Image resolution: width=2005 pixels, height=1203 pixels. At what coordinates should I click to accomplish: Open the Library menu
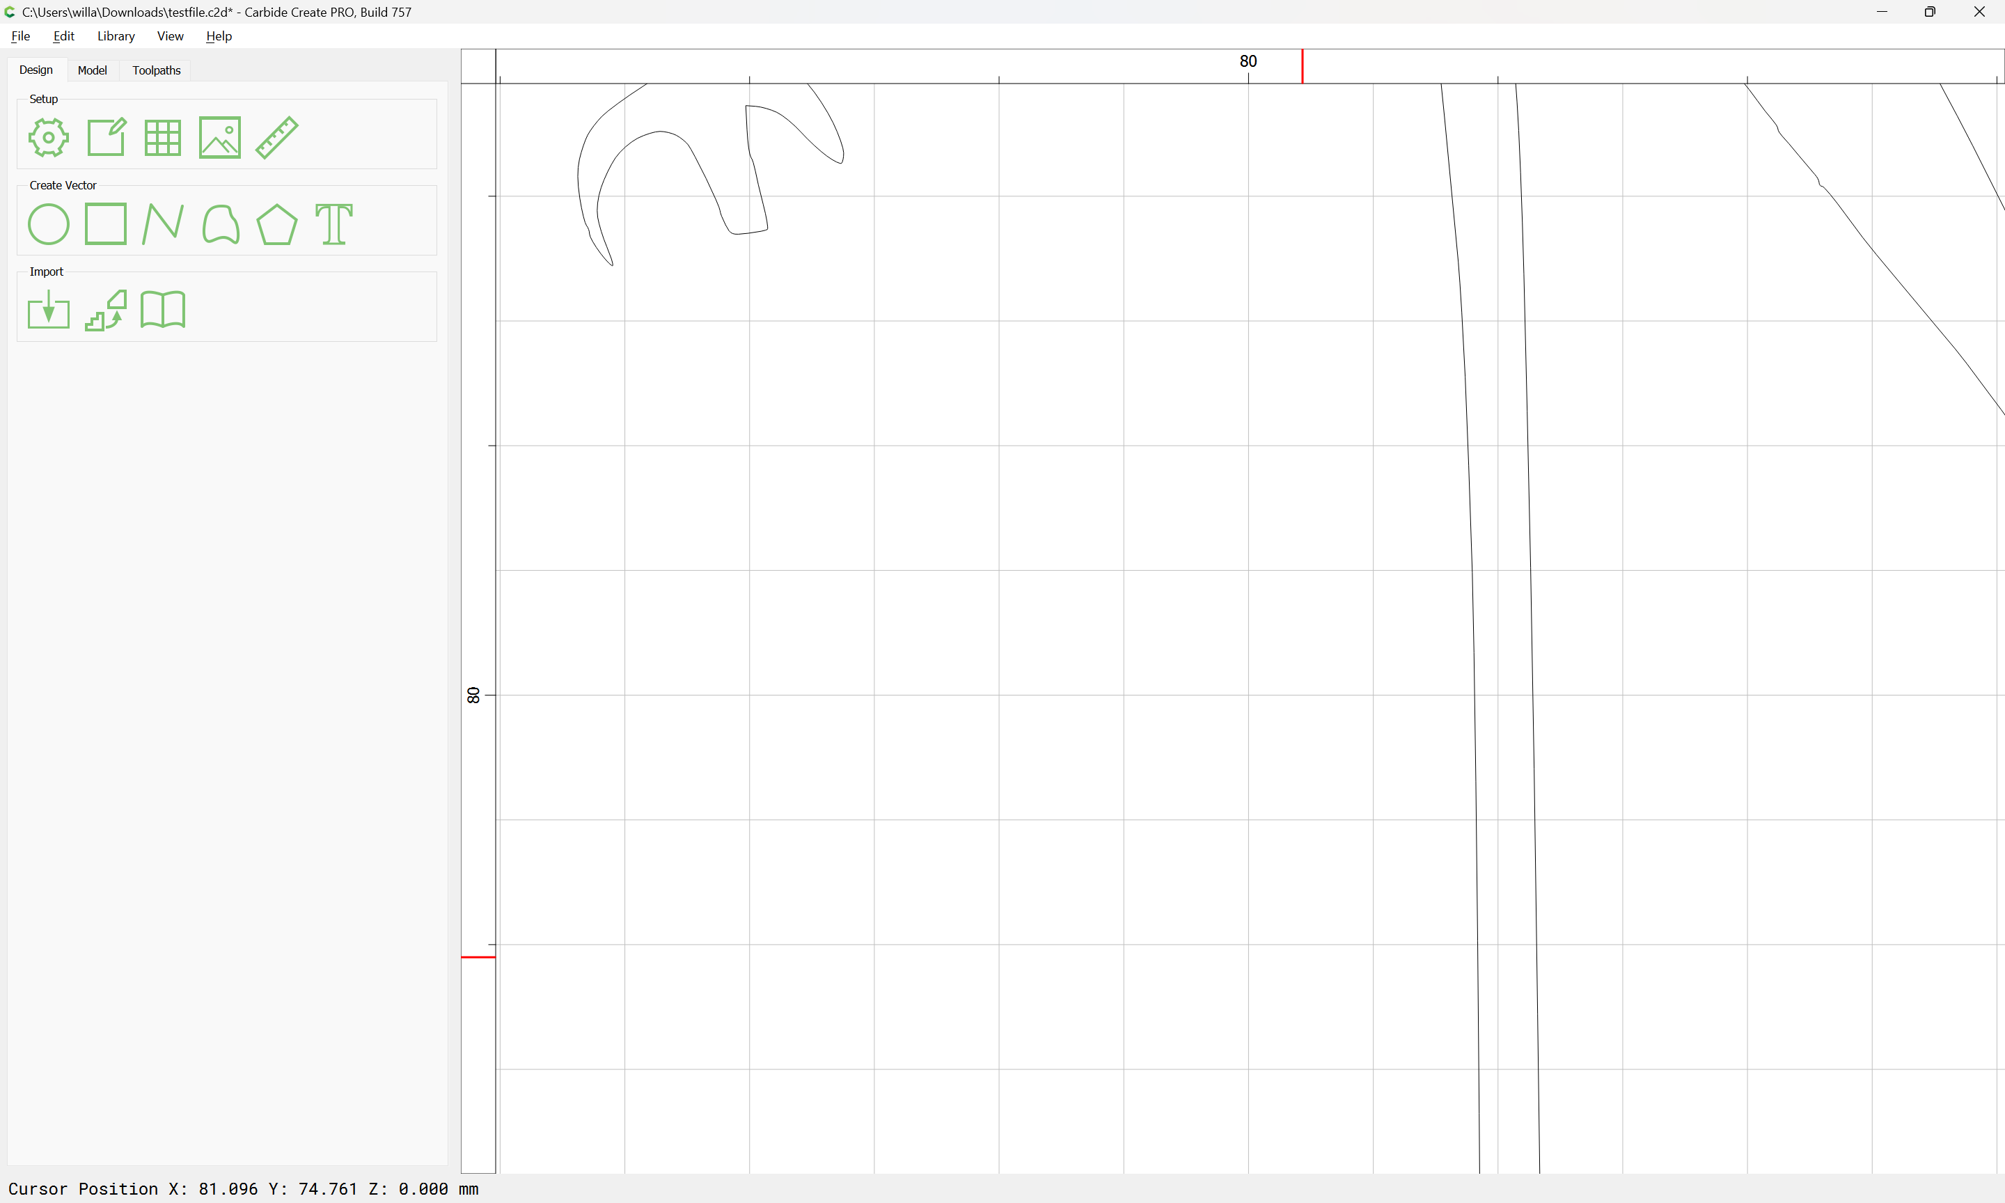[116, 36]
